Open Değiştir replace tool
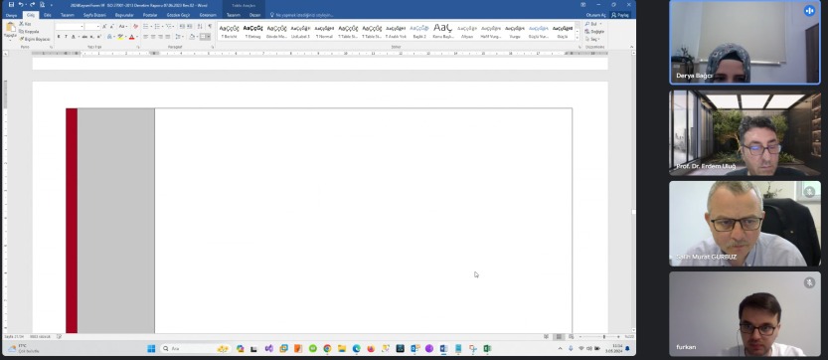Image resolution: width=828 pixels, height=360 pixels. pyautogui.click(x=594, y=31)
